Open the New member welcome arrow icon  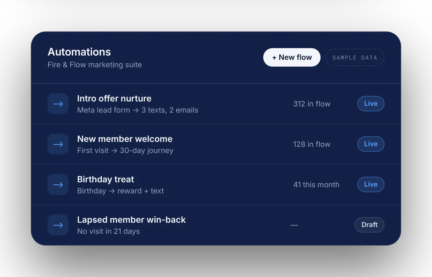pyautogui.click(x=58, y=144)
